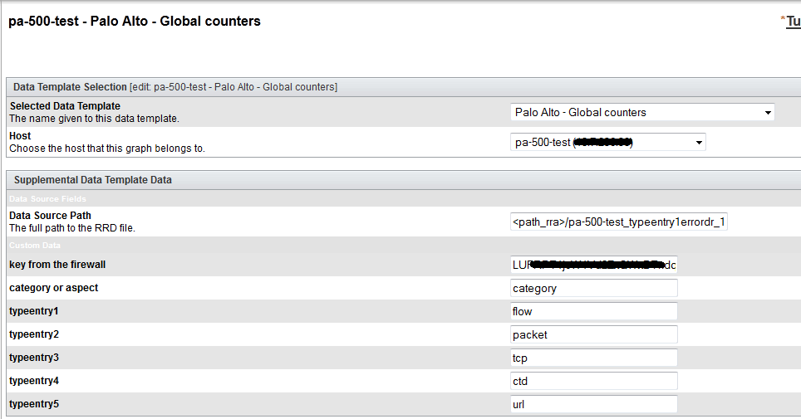Click typeentry5 field containing url

tap(593, 404)
